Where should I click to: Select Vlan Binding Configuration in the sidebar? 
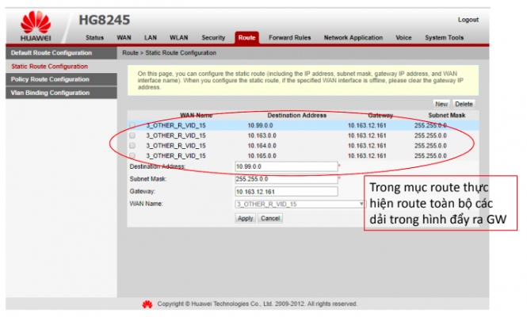tap(50, 93)
